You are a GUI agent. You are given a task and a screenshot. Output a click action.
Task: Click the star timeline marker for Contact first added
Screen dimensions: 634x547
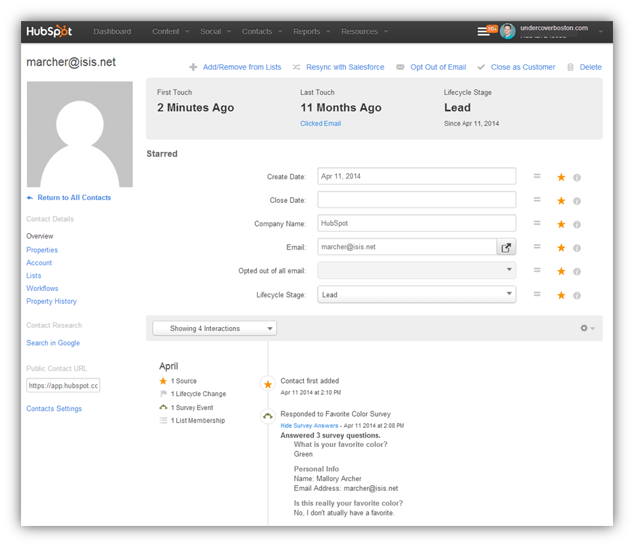(x=268, y=384)
